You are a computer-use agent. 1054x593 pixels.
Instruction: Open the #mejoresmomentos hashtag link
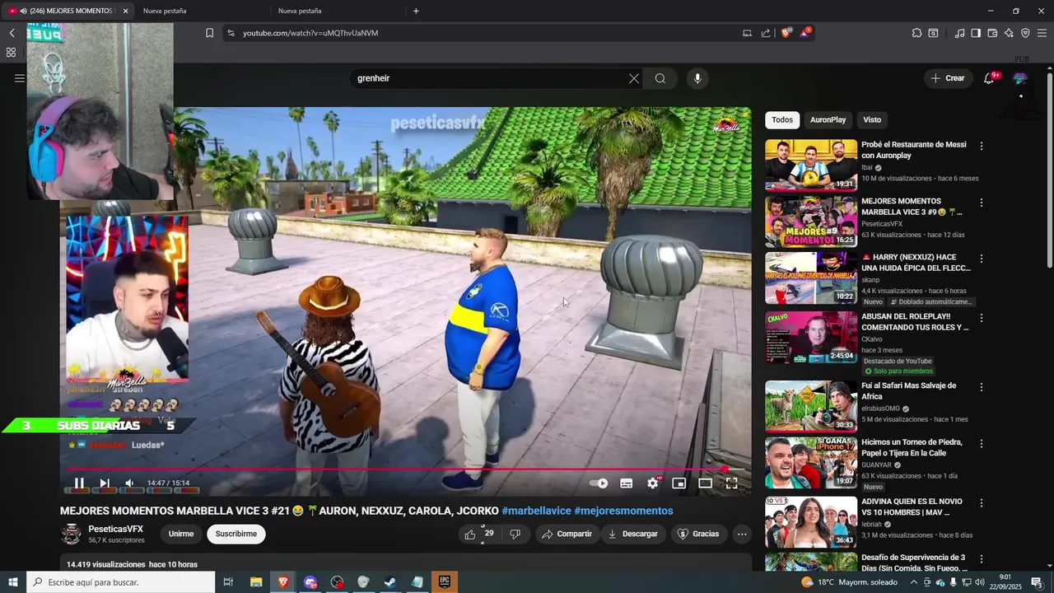click(x=623, y=511)
